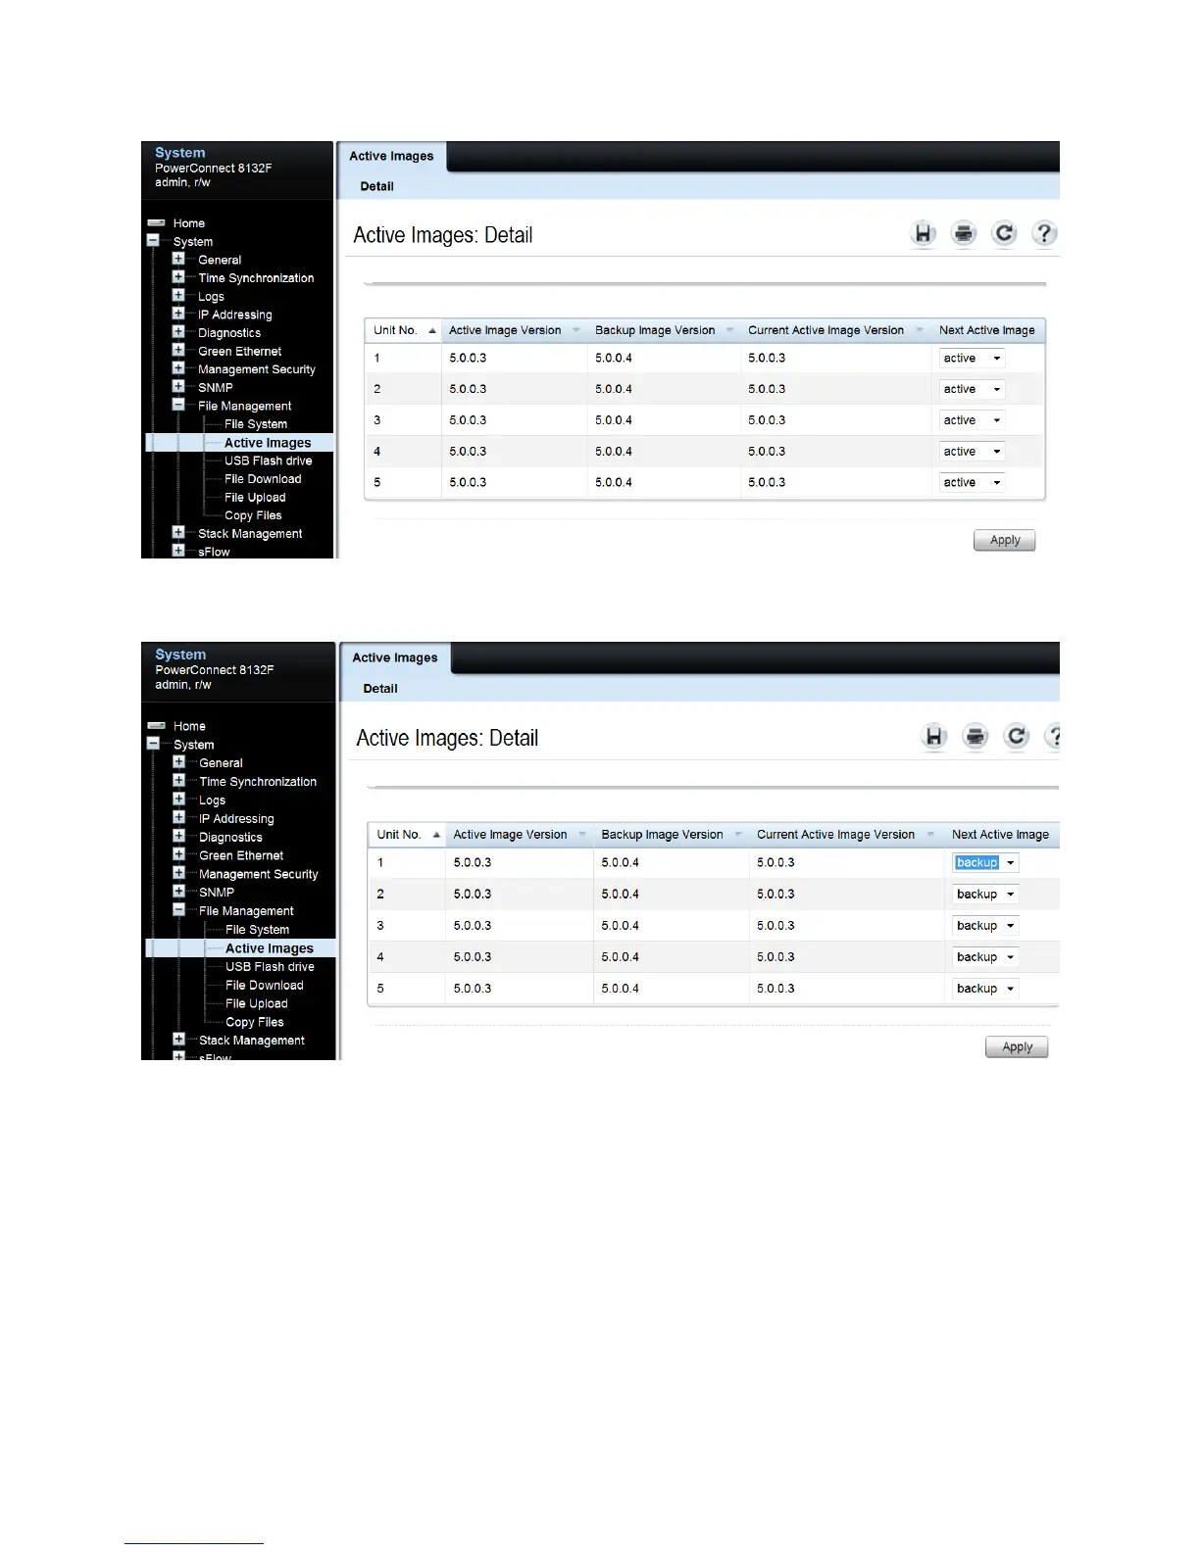This screenshot has width=1200, height=1552.
Task: Expand Logs node in upper screenshot tree
Action: pyautogui.click(x=178, y=295)
